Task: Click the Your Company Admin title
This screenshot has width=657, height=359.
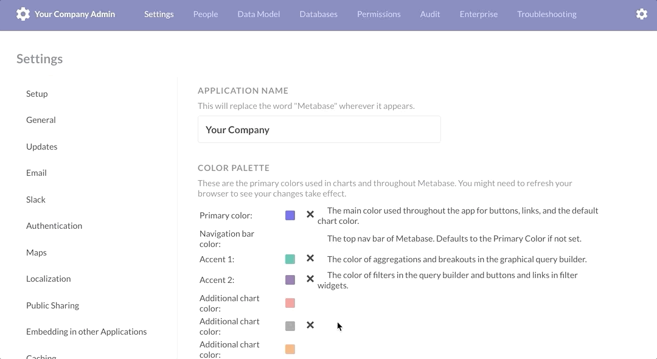Action: [x=75, y=14]
